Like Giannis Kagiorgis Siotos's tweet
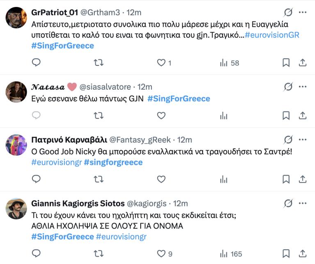Image resolution: width=315 pixels, height=264 pixels. (161, 254)
